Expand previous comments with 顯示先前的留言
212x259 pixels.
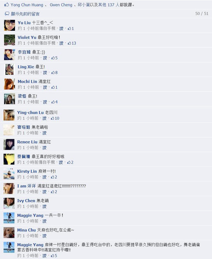tap(25, 14)
